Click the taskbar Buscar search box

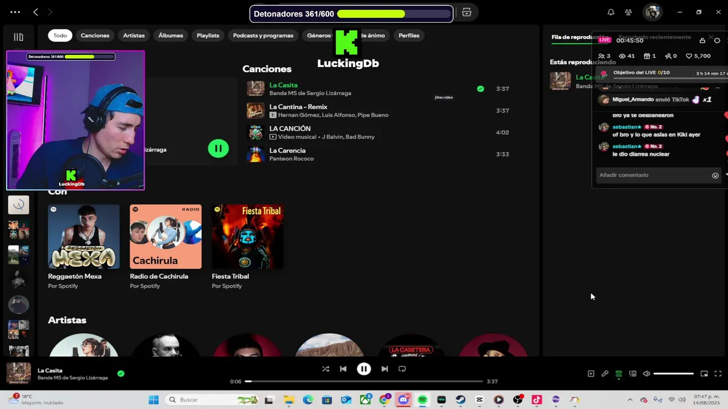213,400
